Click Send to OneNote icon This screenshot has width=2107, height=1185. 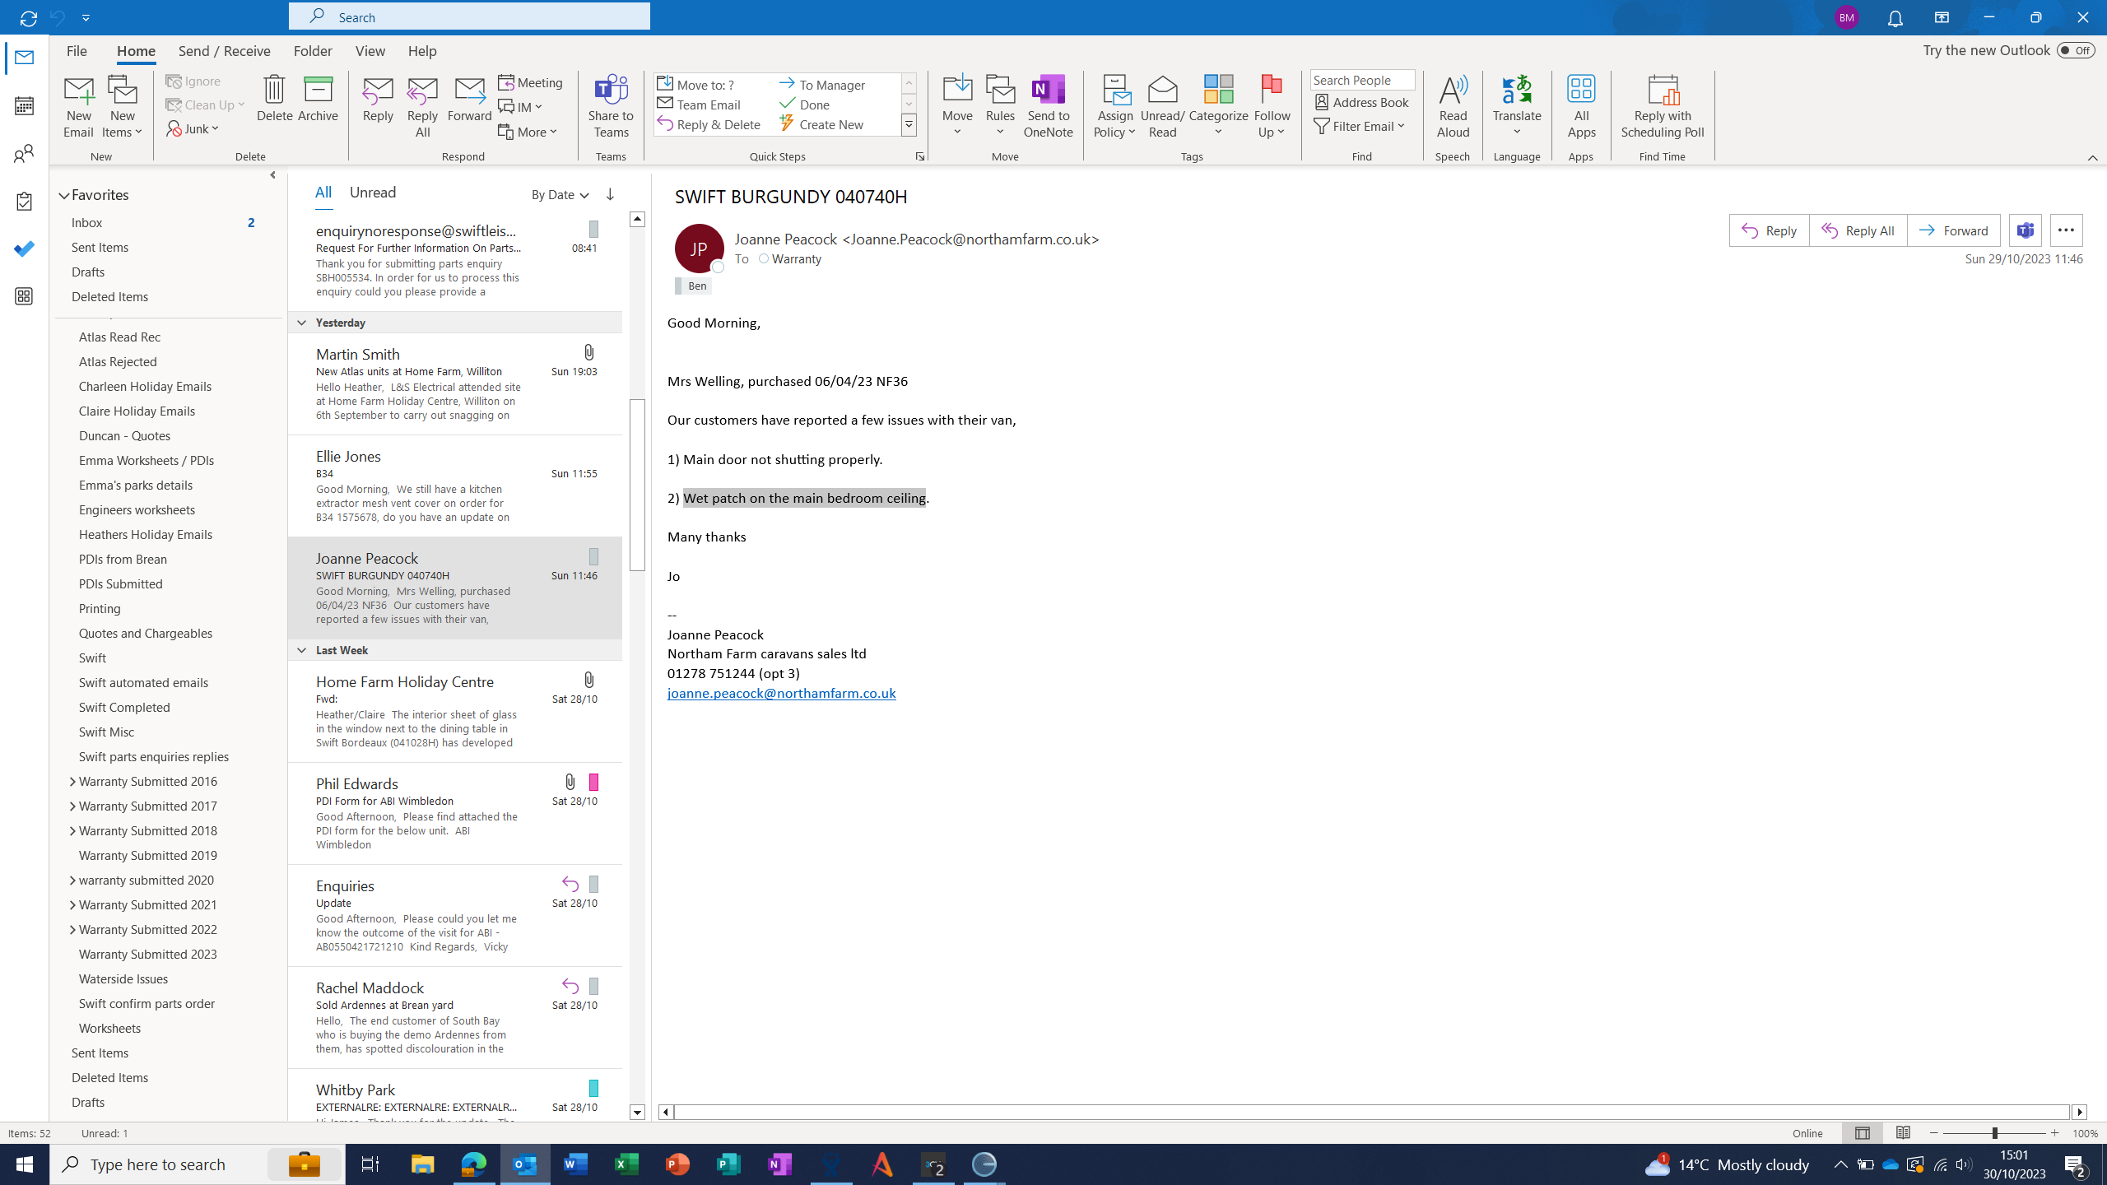[1048, 91]
